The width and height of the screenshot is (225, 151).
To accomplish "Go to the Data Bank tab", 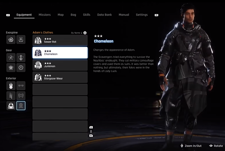I will tap(104, 15).
